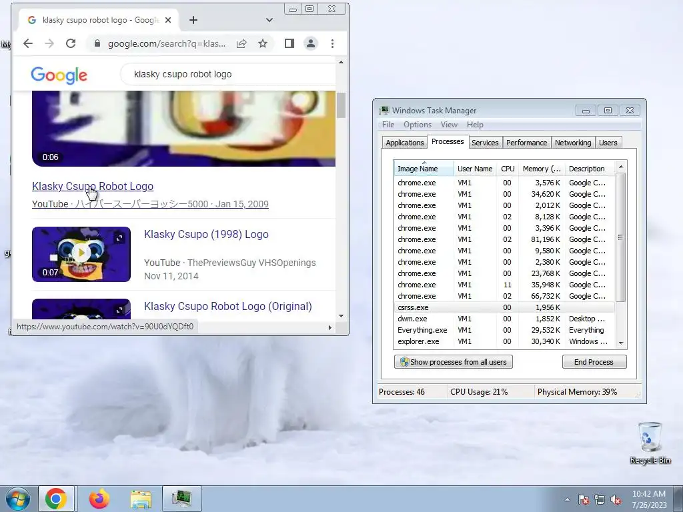Select chrome.exe row using 66,732 K
683x512 pixels.
(504, 296)
